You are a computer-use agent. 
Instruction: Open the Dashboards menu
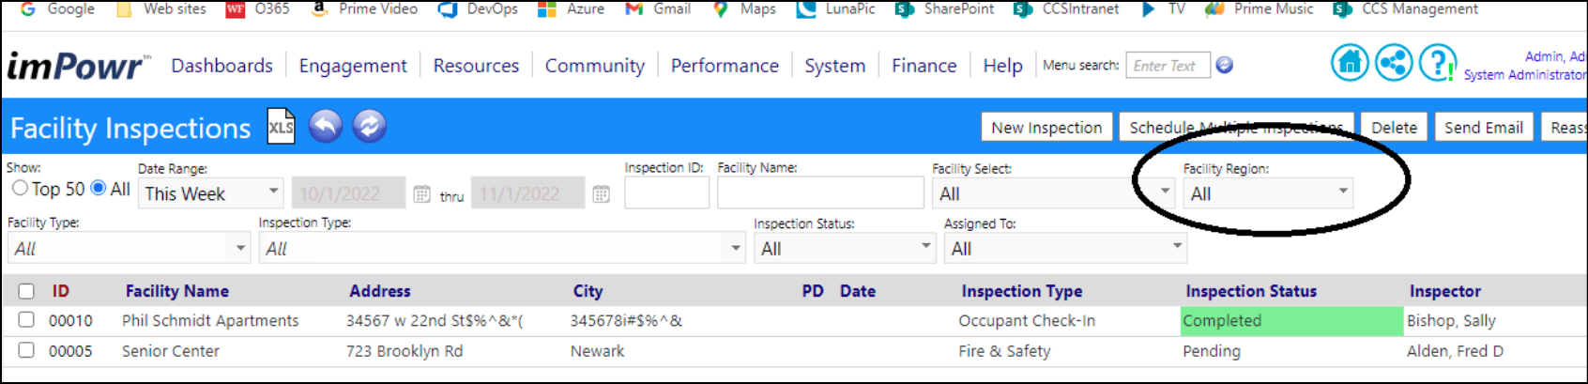click(222, 66)
